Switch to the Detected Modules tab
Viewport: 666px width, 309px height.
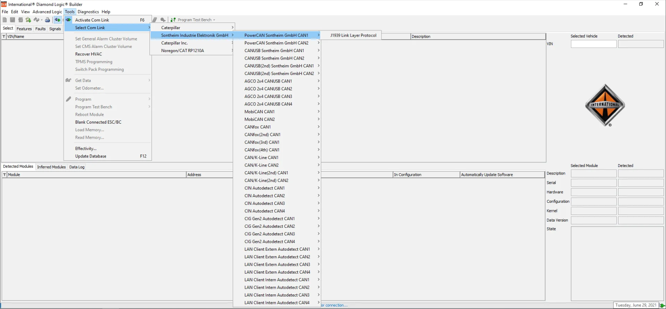pyautogui.click(x=18, y=167)
